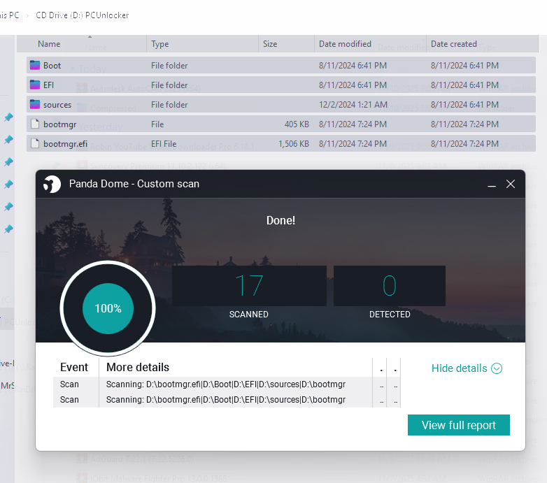Screen dimensions: 547x483
Task: Select the bootmgr file icon
Action: (x=35, y=124)
